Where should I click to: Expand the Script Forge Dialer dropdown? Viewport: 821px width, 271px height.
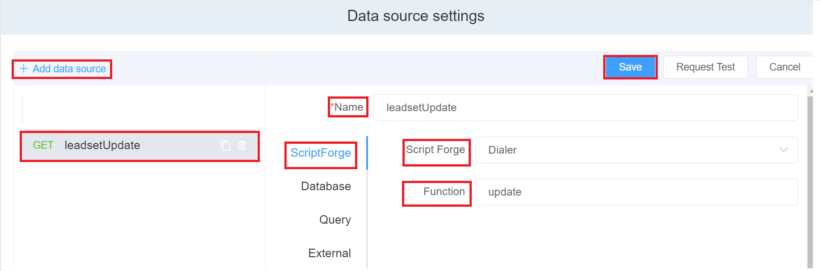tap(636, 150)
